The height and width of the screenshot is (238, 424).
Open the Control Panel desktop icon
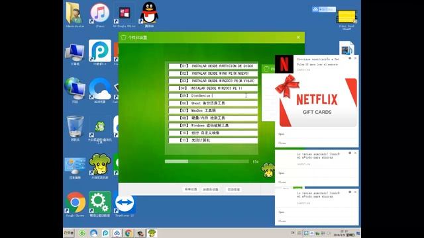75,167
